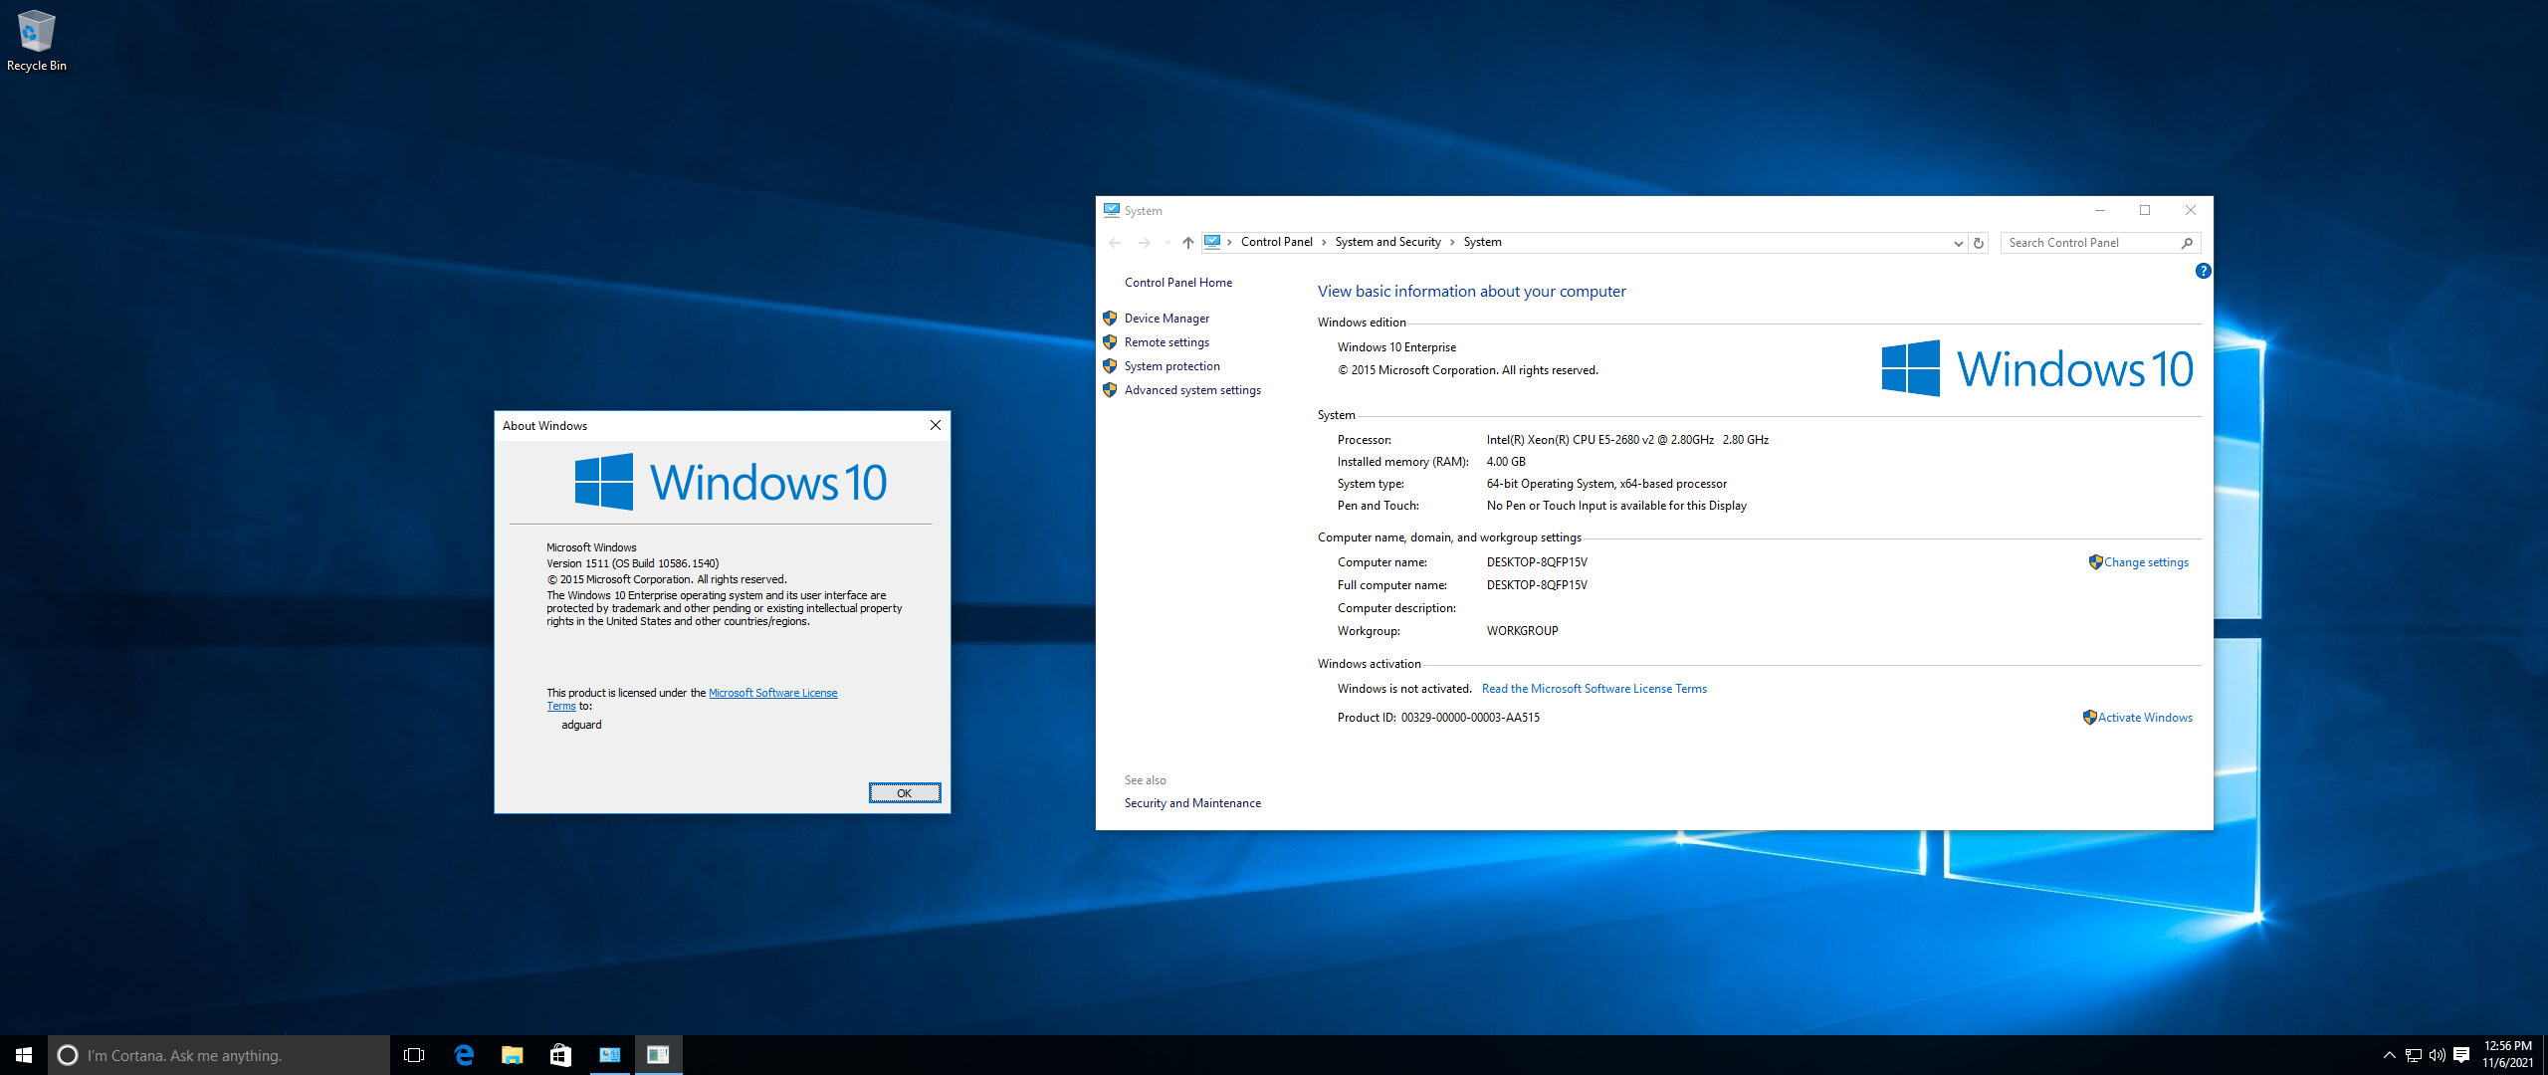Click Activate Windows link
The image size is (2548, 1075).
coord(2145,718)
